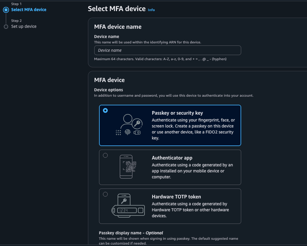Go to Select MFA device step label
The width and height of the screenshot is (307, 246).
click(29, 10)
